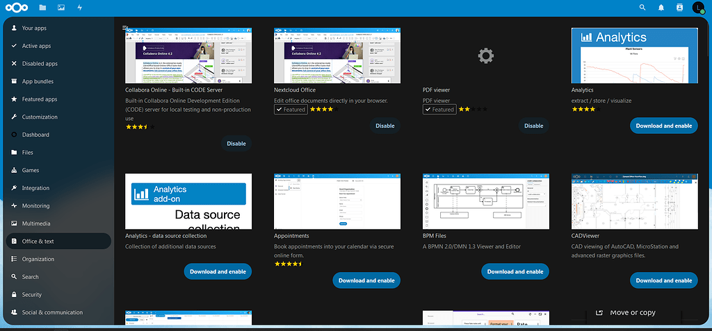Open the Activity lightning icon
The width and height of the screenshot is (712, 331).
(80, 7)
